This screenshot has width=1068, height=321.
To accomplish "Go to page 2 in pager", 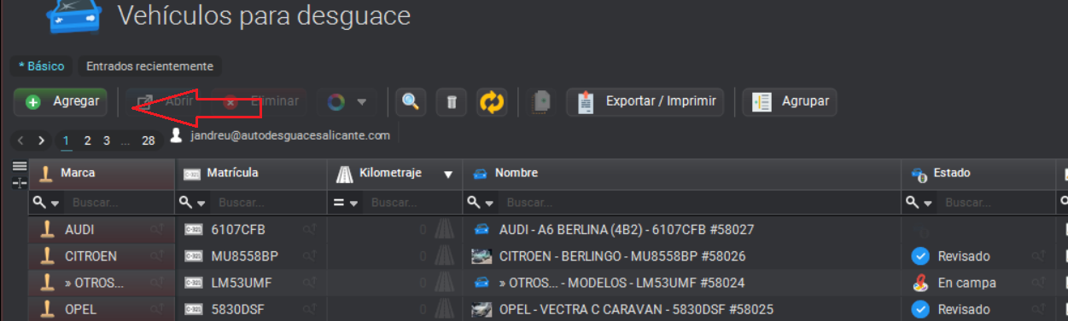I will tap(87, 140).
